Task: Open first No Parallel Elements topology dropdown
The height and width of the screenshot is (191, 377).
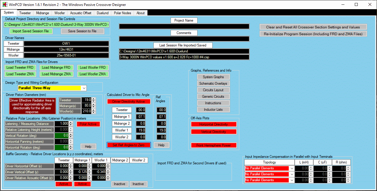Action: tap(292, 168)
